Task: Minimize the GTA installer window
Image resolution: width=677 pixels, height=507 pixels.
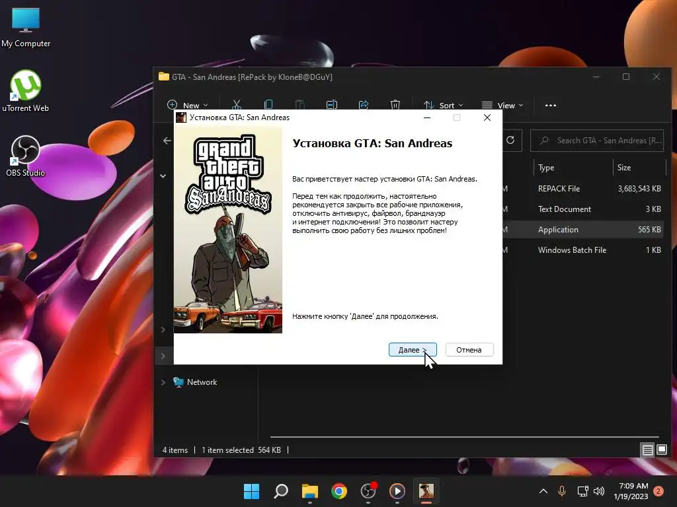Action: [x=427, y=118]
